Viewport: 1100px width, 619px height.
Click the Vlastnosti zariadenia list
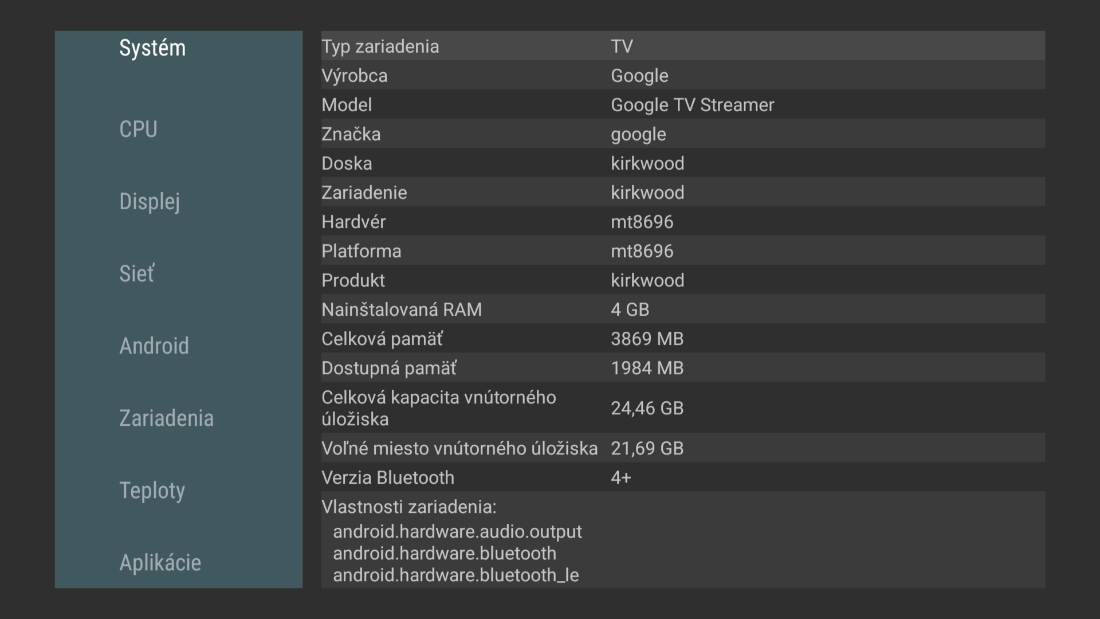click(682, 541)
